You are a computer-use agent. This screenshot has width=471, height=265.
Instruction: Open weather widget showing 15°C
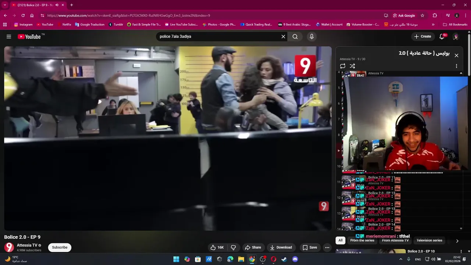pyautogui.click(x=16, y=259)
